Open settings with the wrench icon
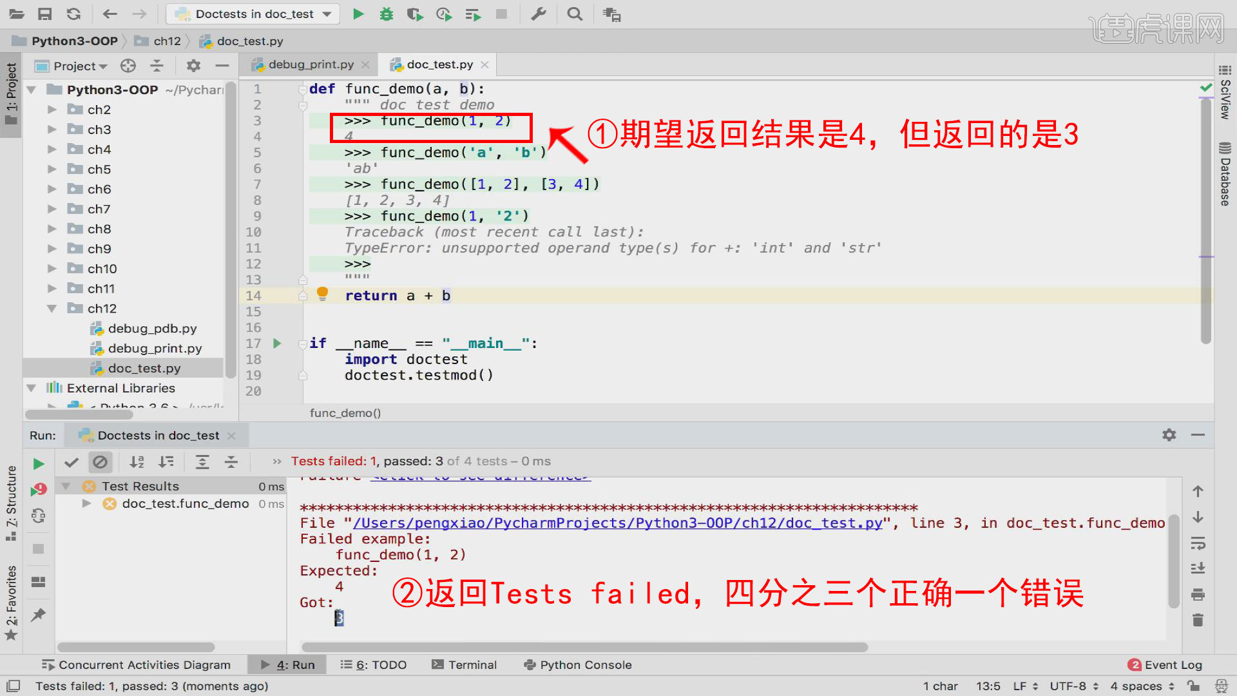Viewport: 1237px width, 696px height. click(539, 14)
